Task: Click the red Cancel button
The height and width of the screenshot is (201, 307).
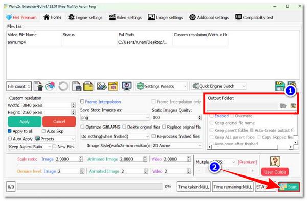Action: click(59, 121)
